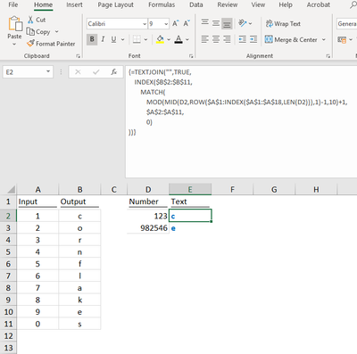Increase indent icon
357x354 pixels.
253,39
